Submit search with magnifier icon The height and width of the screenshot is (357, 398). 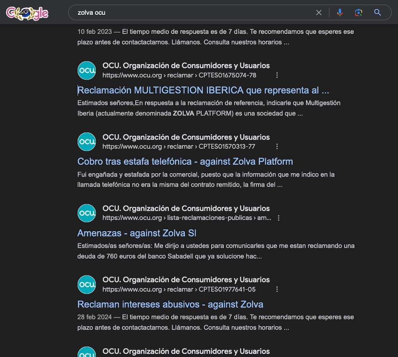coord(377,12)
